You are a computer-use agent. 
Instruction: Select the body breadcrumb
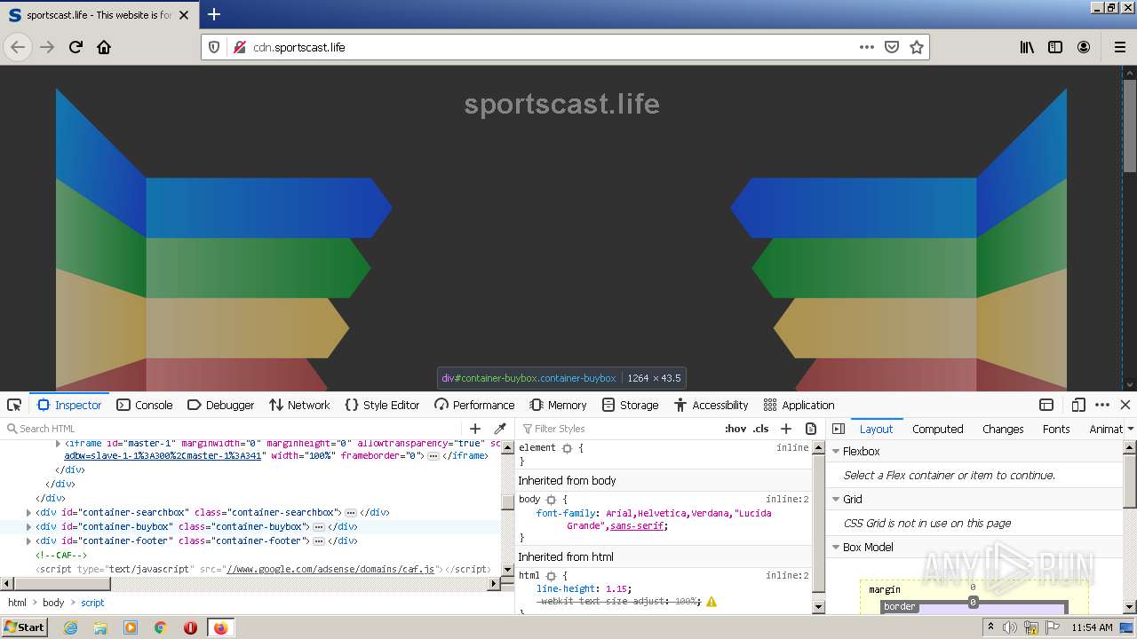(x=53, y=603)
